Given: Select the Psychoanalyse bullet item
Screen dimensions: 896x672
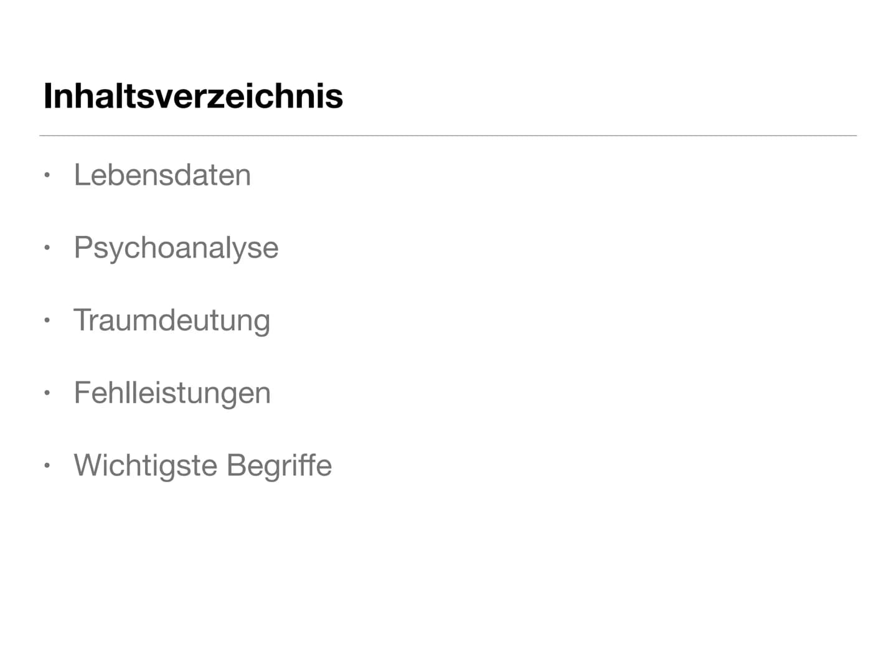Looking at the screenshot, I should click(176, 248).
